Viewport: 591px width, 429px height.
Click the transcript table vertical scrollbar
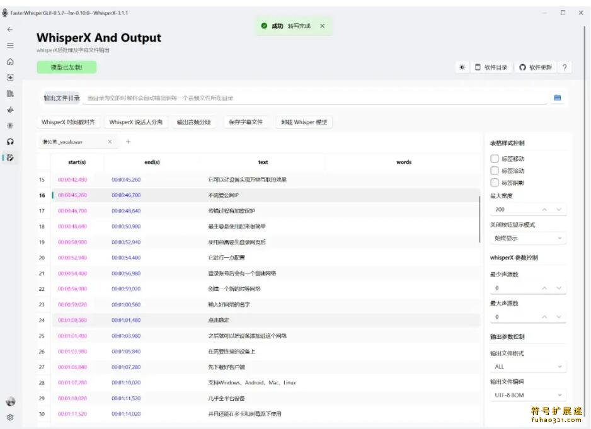480,219
